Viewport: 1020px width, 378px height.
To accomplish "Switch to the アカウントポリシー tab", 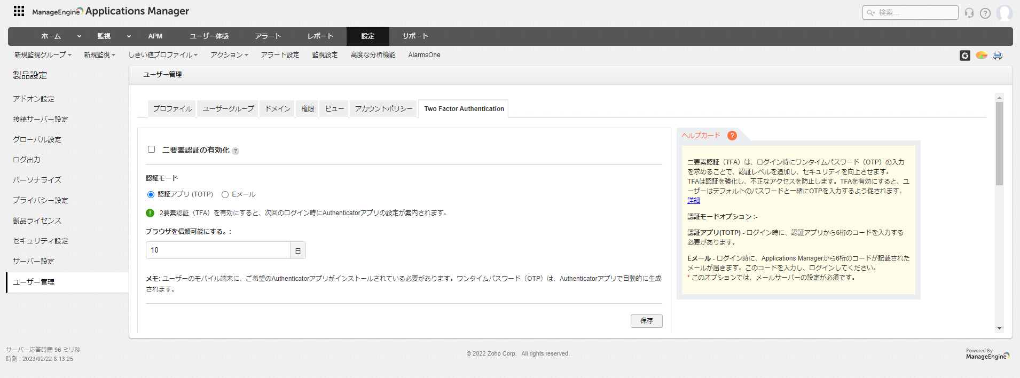I will (383, 109).
